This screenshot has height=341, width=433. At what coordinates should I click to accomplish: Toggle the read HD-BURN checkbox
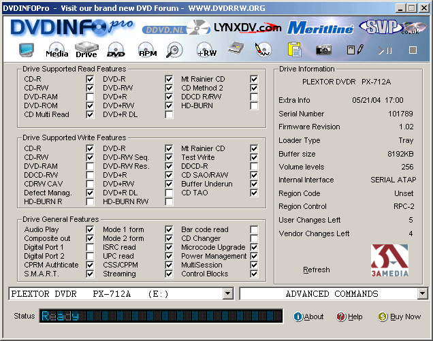(x=254, y=105)
